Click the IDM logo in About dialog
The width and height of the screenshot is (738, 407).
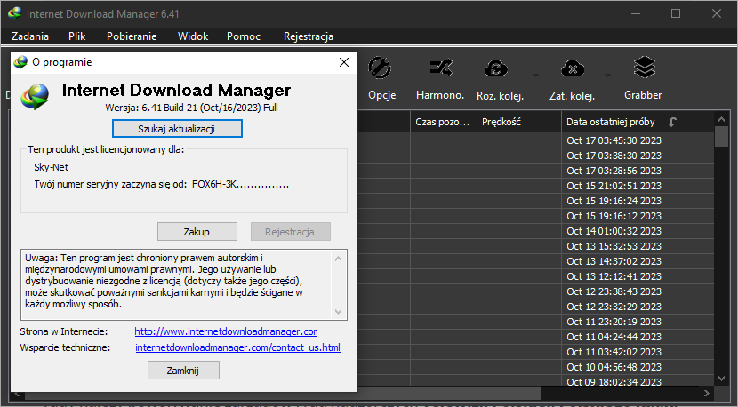(35, 97)
